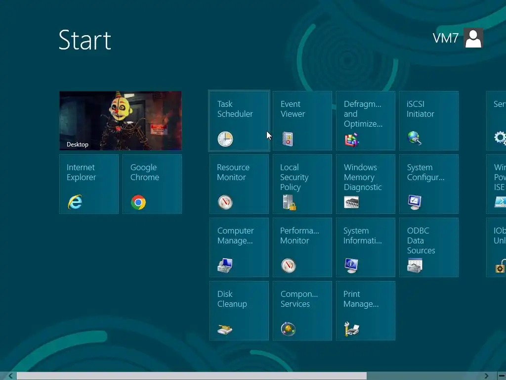The width and height of the screenshot is (506, 380).
Task: Click the ODBC Data Sources label
Action: 421,240
